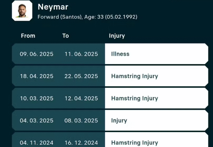Click the 10. 03. 2025 from date

(x=36, y=98)
